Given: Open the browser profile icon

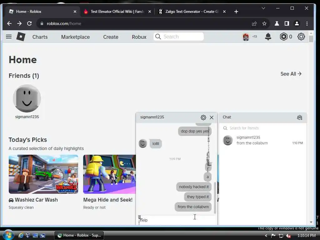Looking at the screenshot, I should pos(297,23).
